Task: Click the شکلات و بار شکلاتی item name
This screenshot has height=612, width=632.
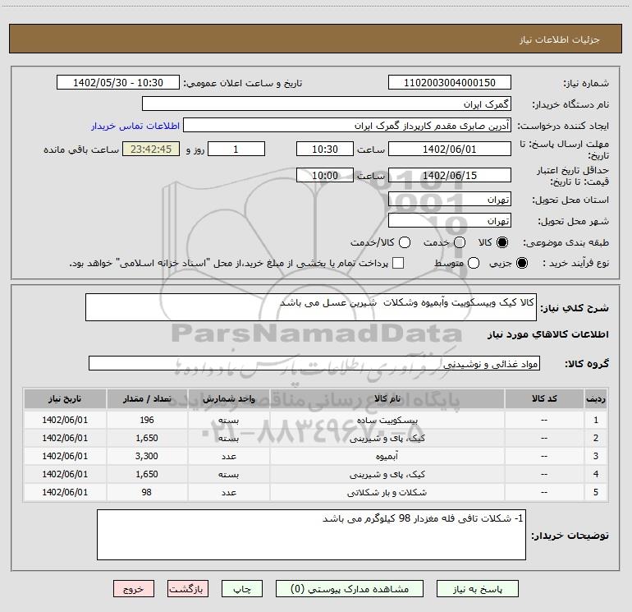Action: (387, 493)
